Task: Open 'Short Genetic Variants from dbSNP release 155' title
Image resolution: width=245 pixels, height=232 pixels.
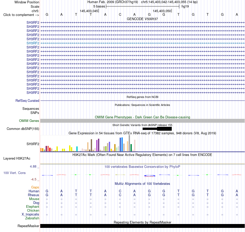Action: coord(142,125)
